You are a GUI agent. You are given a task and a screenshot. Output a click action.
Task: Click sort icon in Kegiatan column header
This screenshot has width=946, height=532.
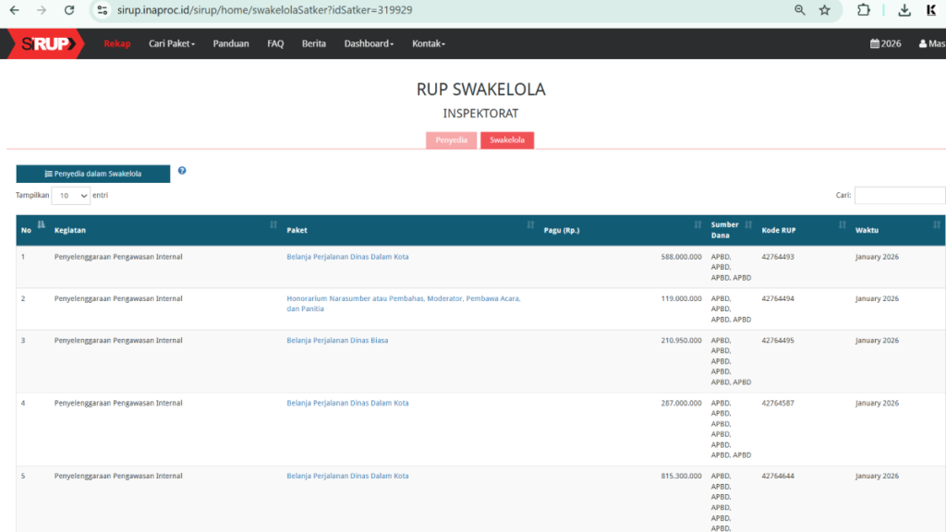(x=273, y=224)
